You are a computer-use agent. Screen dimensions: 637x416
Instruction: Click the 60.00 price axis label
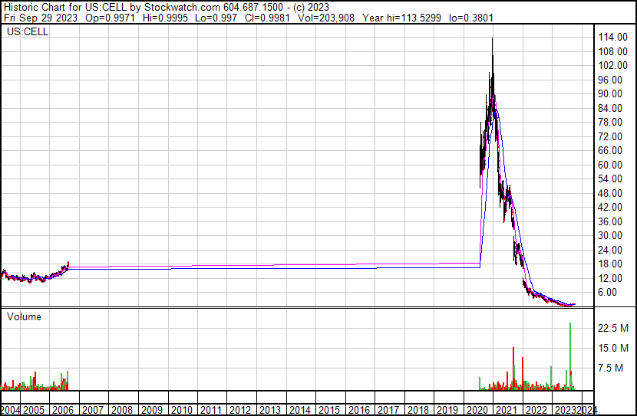click(x=612, y=165)
